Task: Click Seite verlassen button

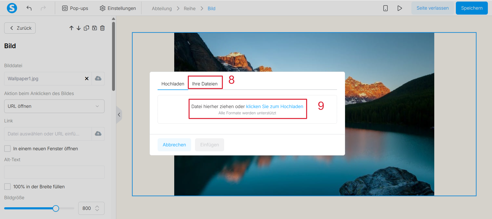Action: 432,8
